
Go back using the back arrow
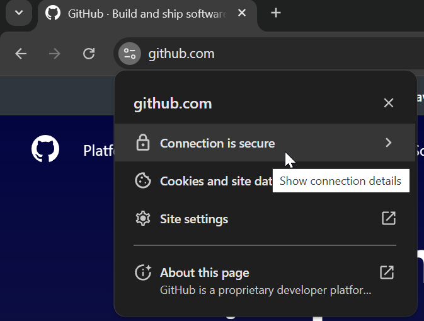pos(21,54)
